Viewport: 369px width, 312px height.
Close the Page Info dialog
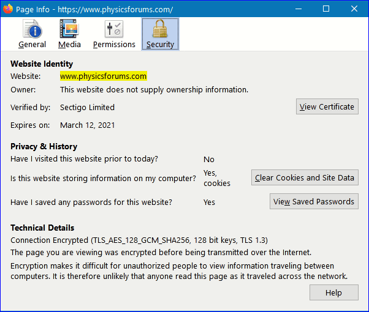click(x=354, y=9)
